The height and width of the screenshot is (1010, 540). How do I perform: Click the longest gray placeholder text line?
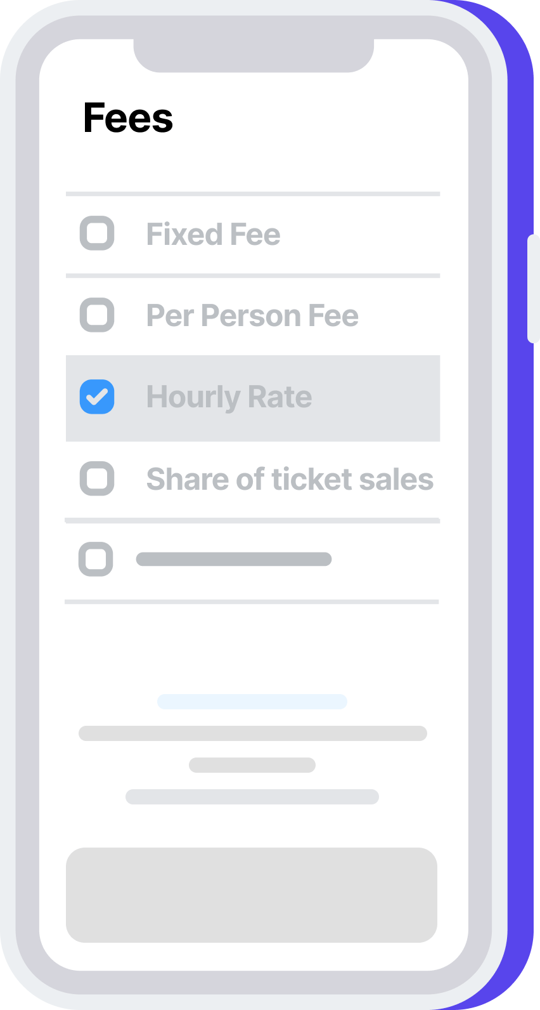(x=252, y=733)
